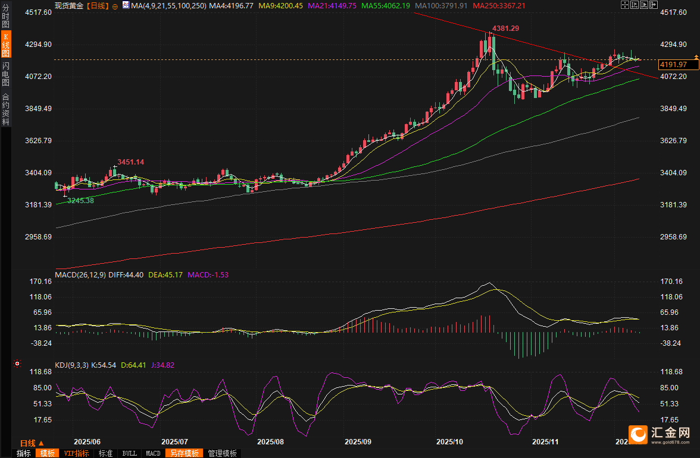Click the MA(4,9,21,55,100,250) parameters label
This screenshot has width=700, height=458.
[169, 6]
